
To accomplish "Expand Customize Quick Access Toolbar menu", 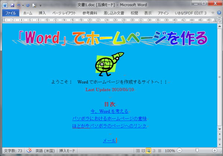I will [41, 6].
